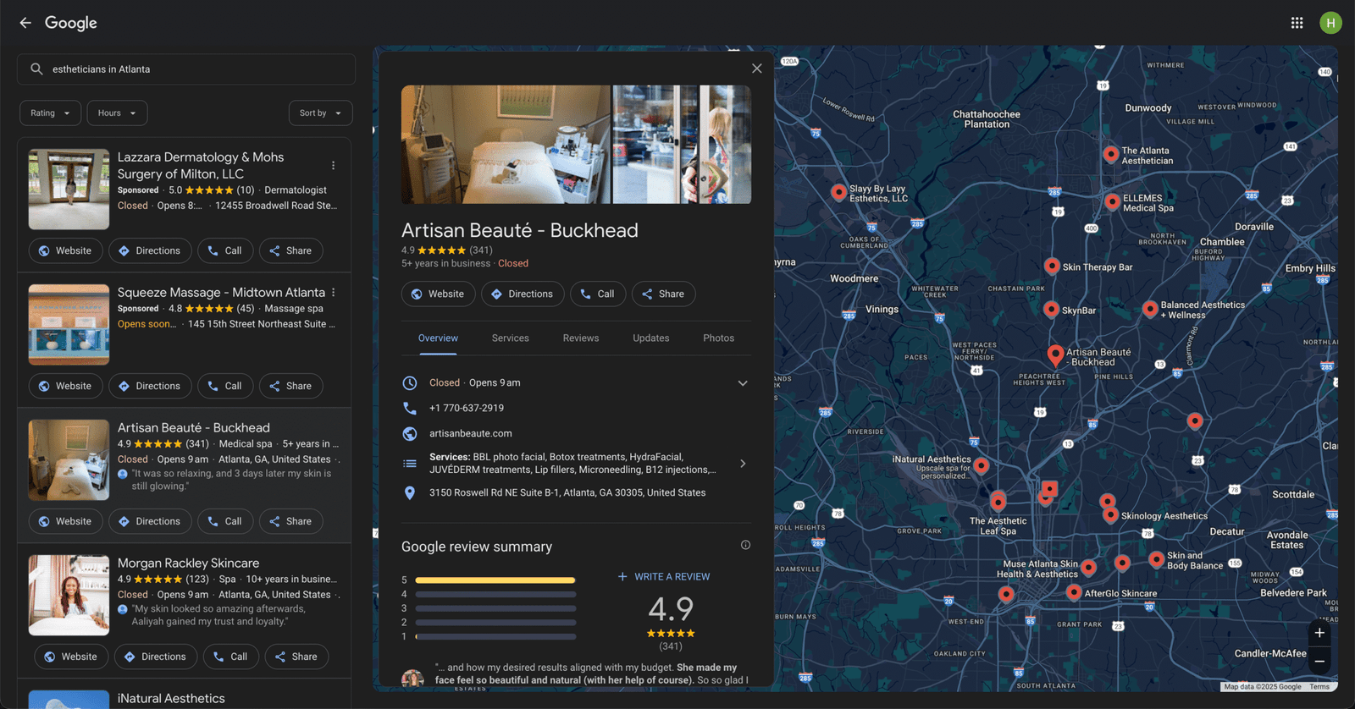Viewport: 1355px width, 709px height.
Task: Open the iNatural Aesthetics listing title
Action: [171, 698]
